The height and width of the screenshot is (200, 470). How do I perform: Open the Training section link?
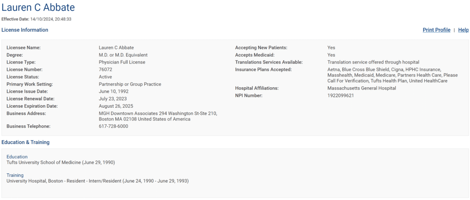point(15,175)
